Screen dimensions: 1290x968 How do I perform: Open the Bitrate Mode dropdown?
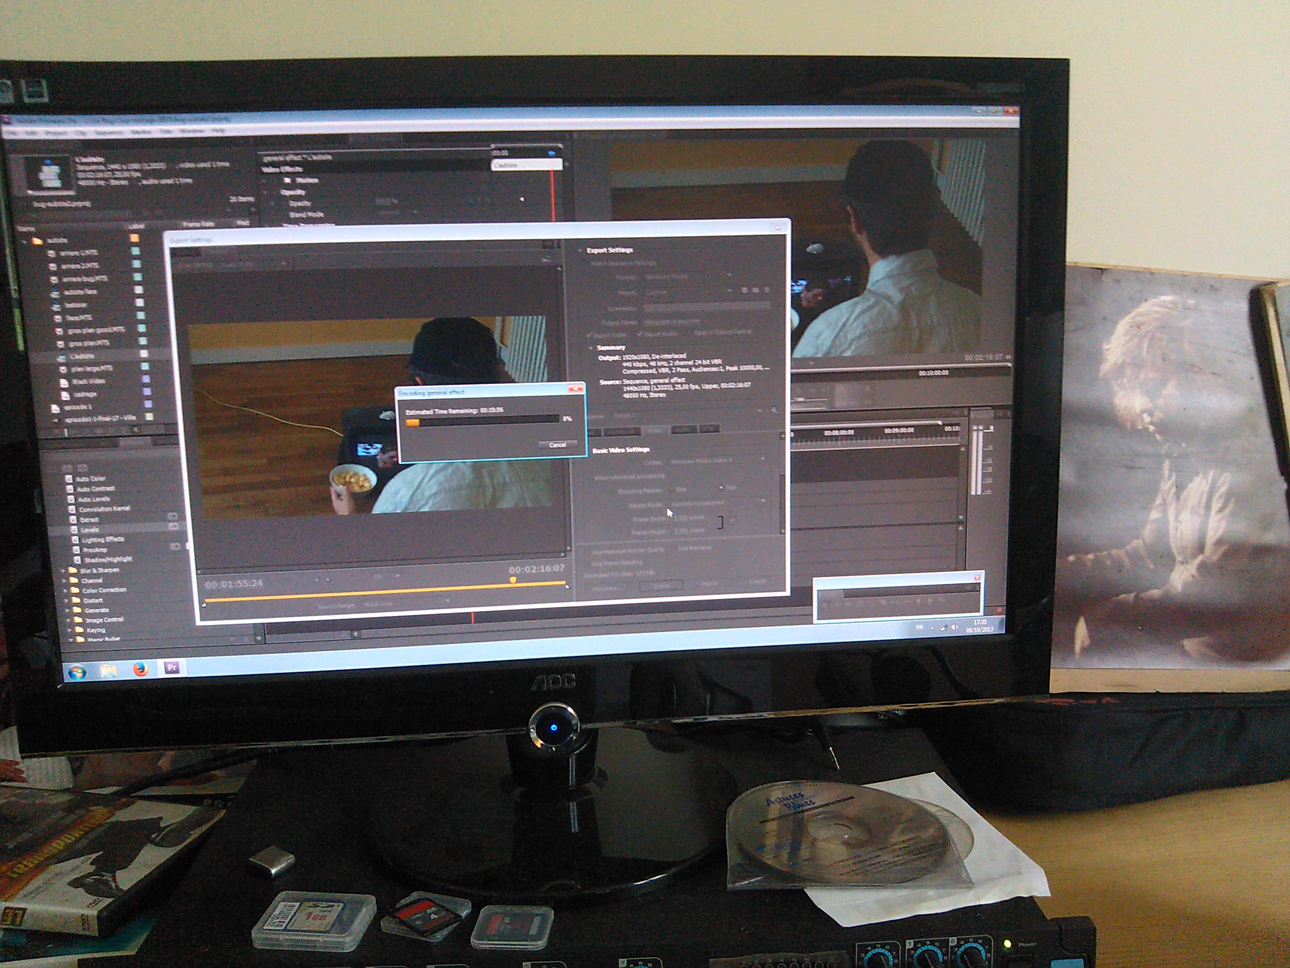(x=718, y=502)
